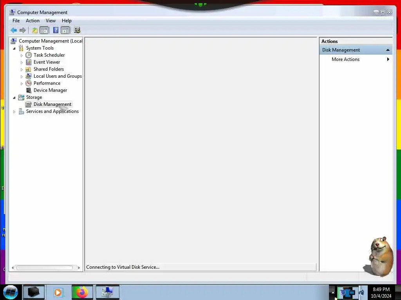Viewport: 401px width, 300px height.
Task: Open the Help menu
Action: (67, 21)
